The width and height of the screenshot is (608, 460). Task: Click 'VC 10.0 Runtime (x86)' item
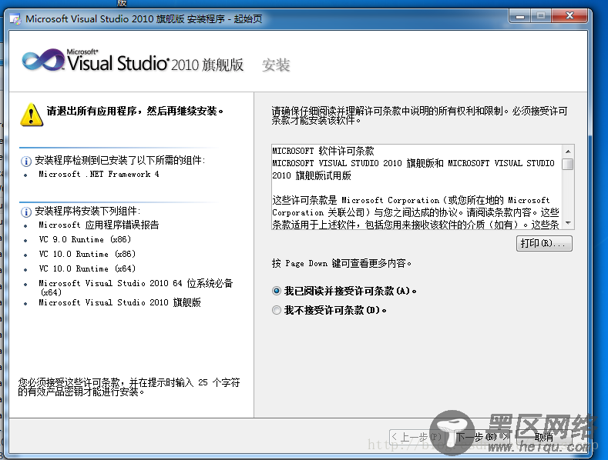[87, 254]
